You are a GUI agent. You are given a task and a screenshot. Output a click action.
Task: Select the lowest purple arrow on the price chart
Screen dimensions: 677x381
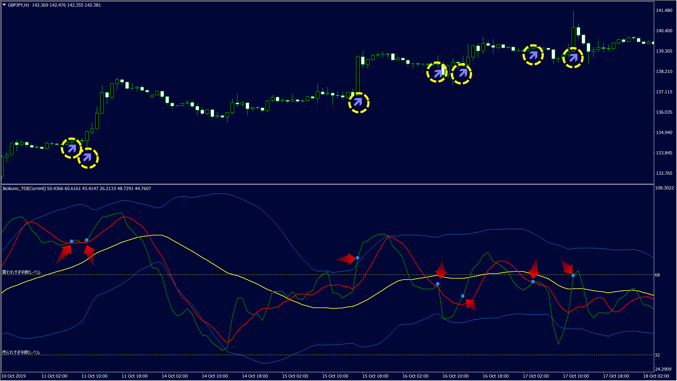[x=87, y=158]
